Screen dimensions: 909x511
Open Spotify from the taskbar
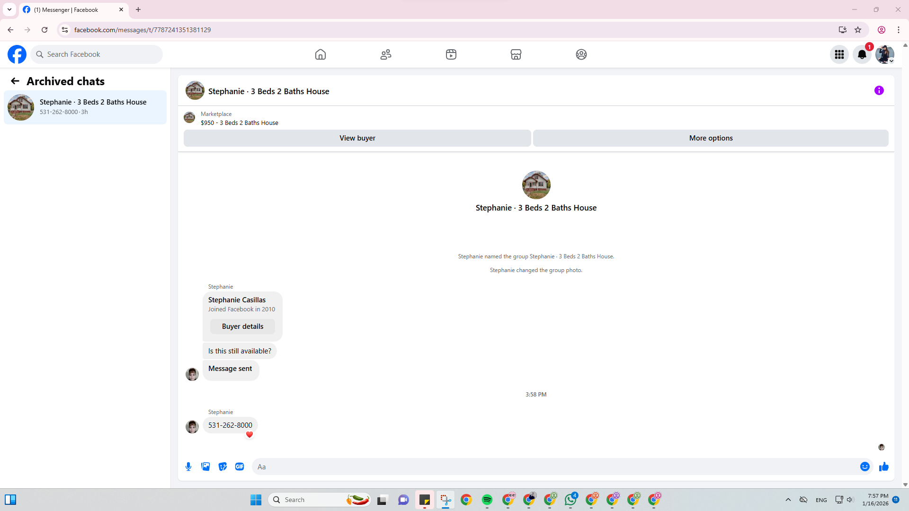point(487,500)
